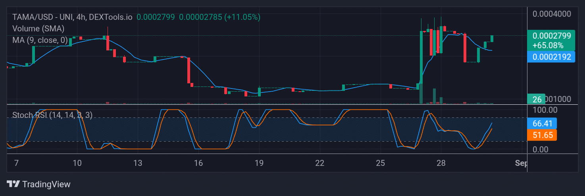Click the +65.08% change label
The height and width of the screenshot is (196, 585).
pyautogui.click(x=548, y=45)
